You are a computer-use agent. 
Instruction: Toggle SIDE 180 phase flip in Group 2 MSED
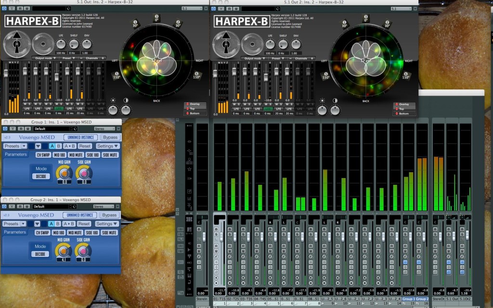92,232
